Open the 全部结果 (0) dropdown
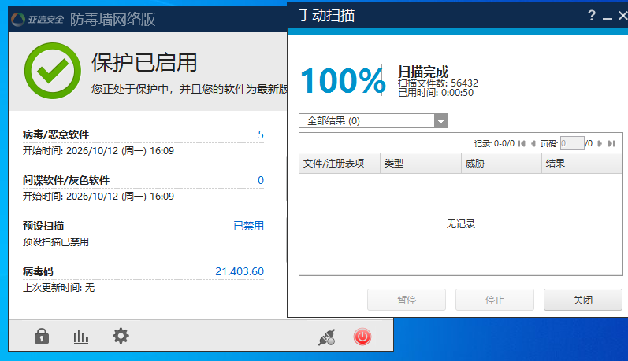The image size is (628, 361). click(x=373, y=121)
